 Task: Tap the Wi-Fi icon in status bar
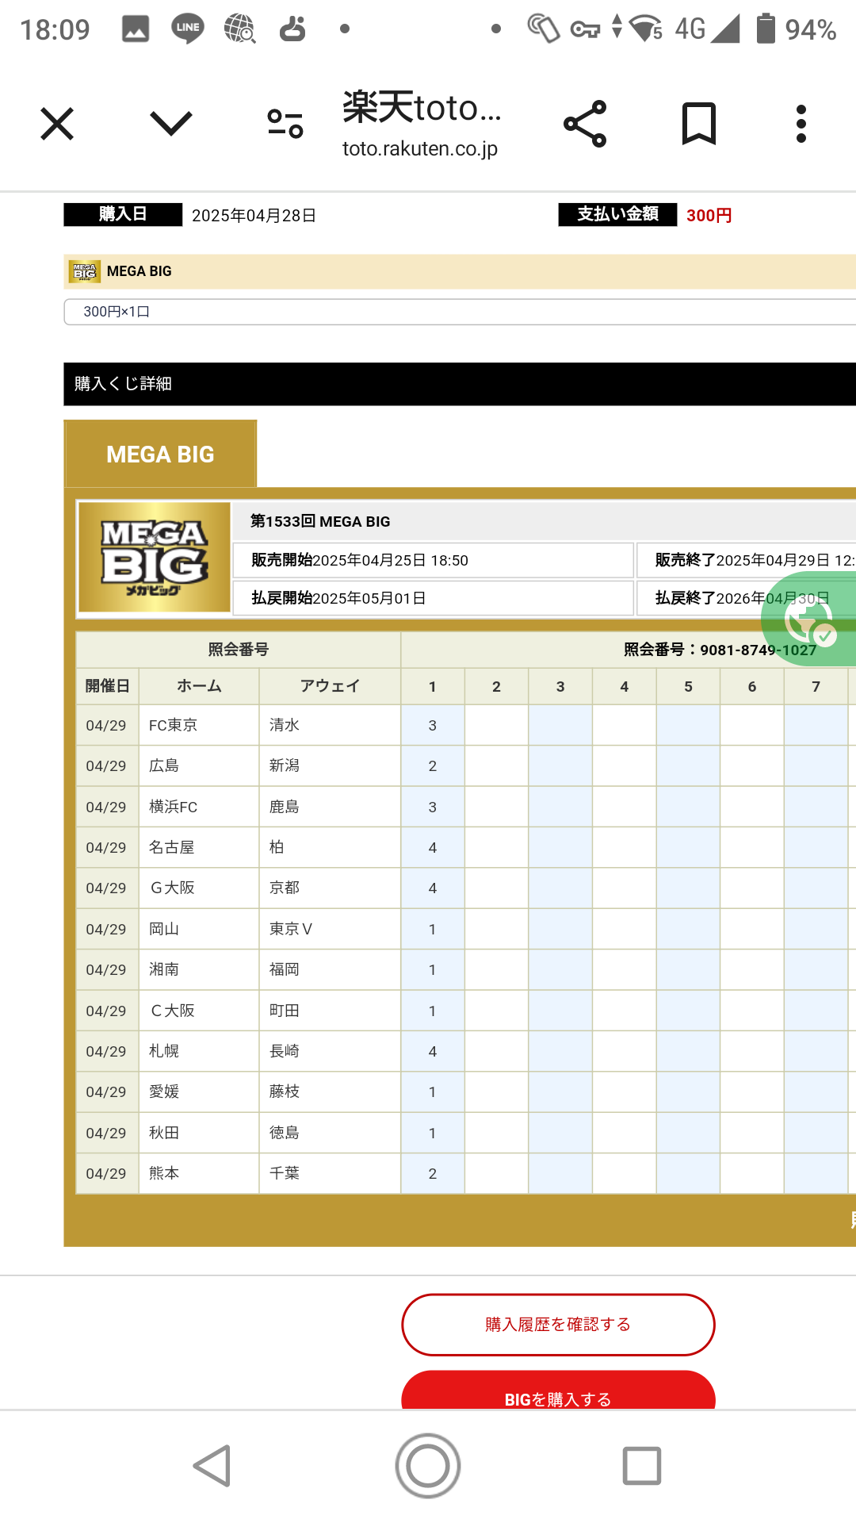point(645,29)
